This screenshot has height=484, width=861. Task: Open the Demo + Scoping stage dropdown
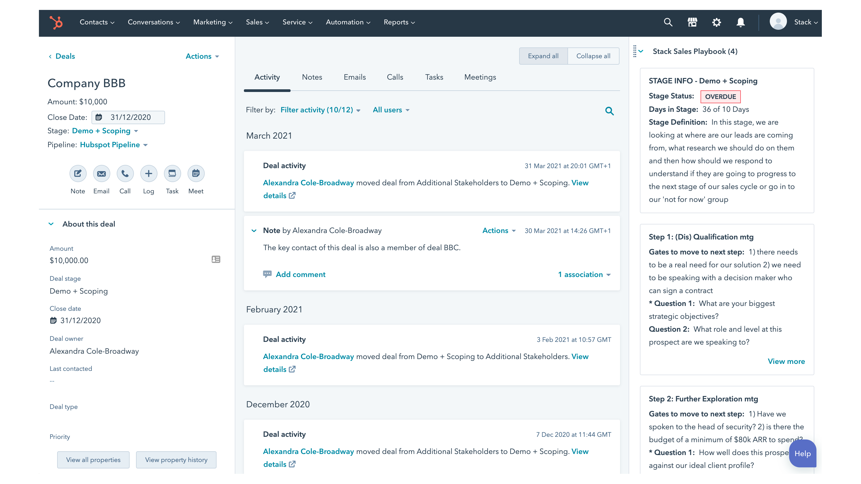[x=105, y=131]
